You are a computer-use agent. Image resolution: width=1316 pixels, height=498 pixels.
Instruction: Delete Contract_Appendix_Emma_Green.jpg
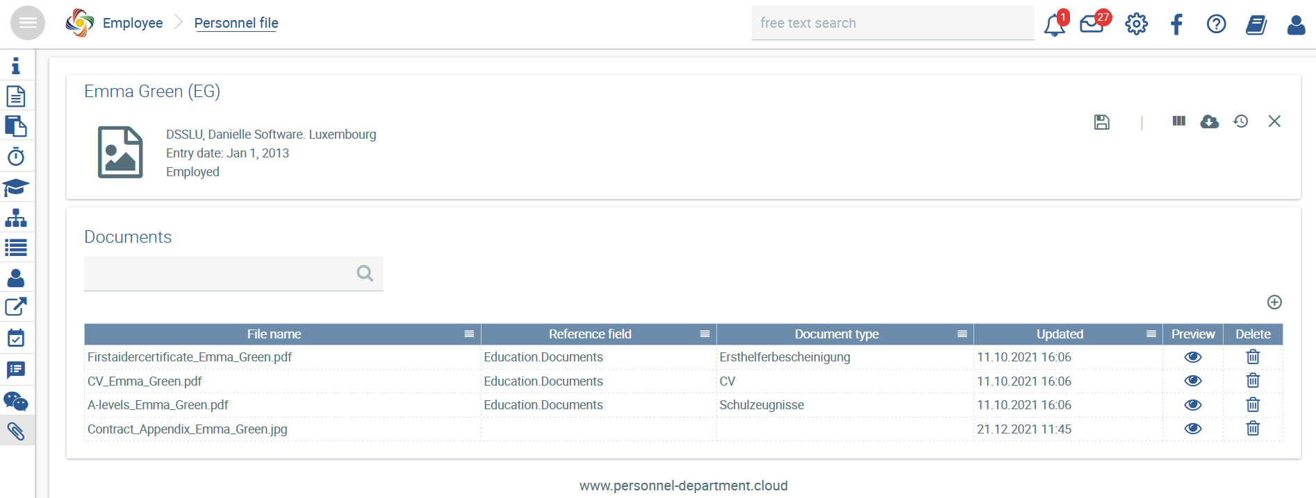click(1253, 428)
